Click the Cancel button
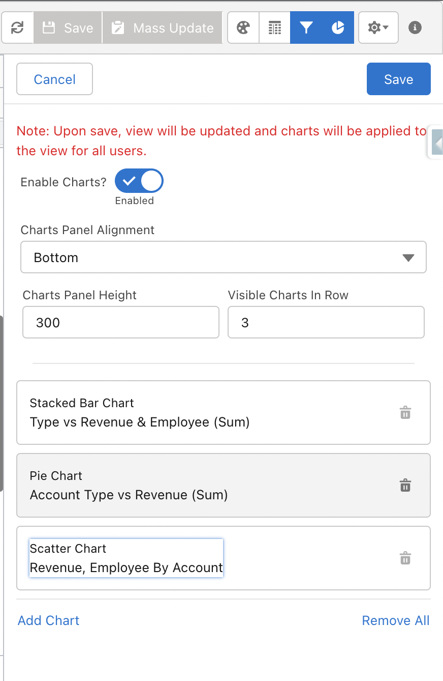 [x=55, y=79]
